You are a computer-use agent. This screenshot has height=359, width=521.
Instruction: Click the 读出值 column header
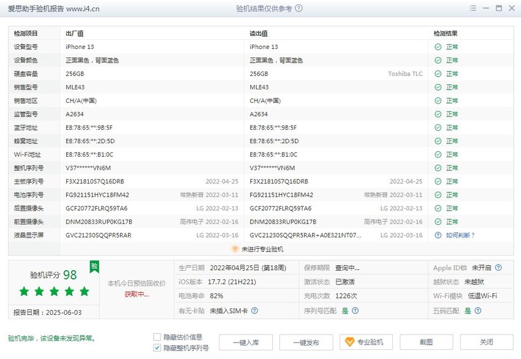click(x=259, y=34)
